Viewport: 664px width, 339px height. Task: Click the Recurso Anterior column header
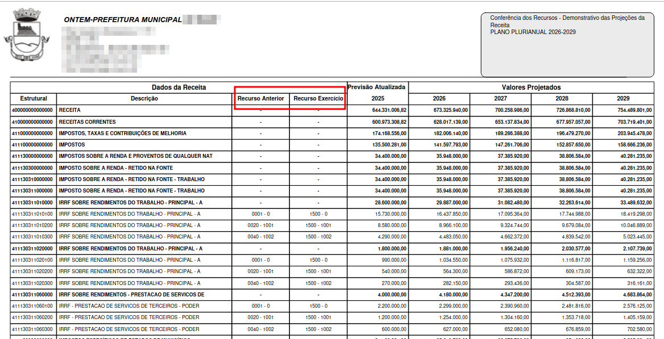tap(261, 99)
